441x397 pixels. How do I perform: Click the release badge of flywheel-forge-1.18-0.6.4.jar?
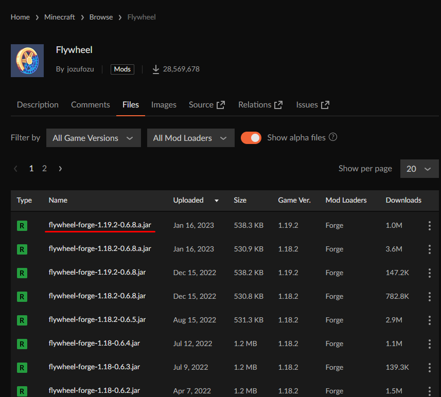(22, 344)
